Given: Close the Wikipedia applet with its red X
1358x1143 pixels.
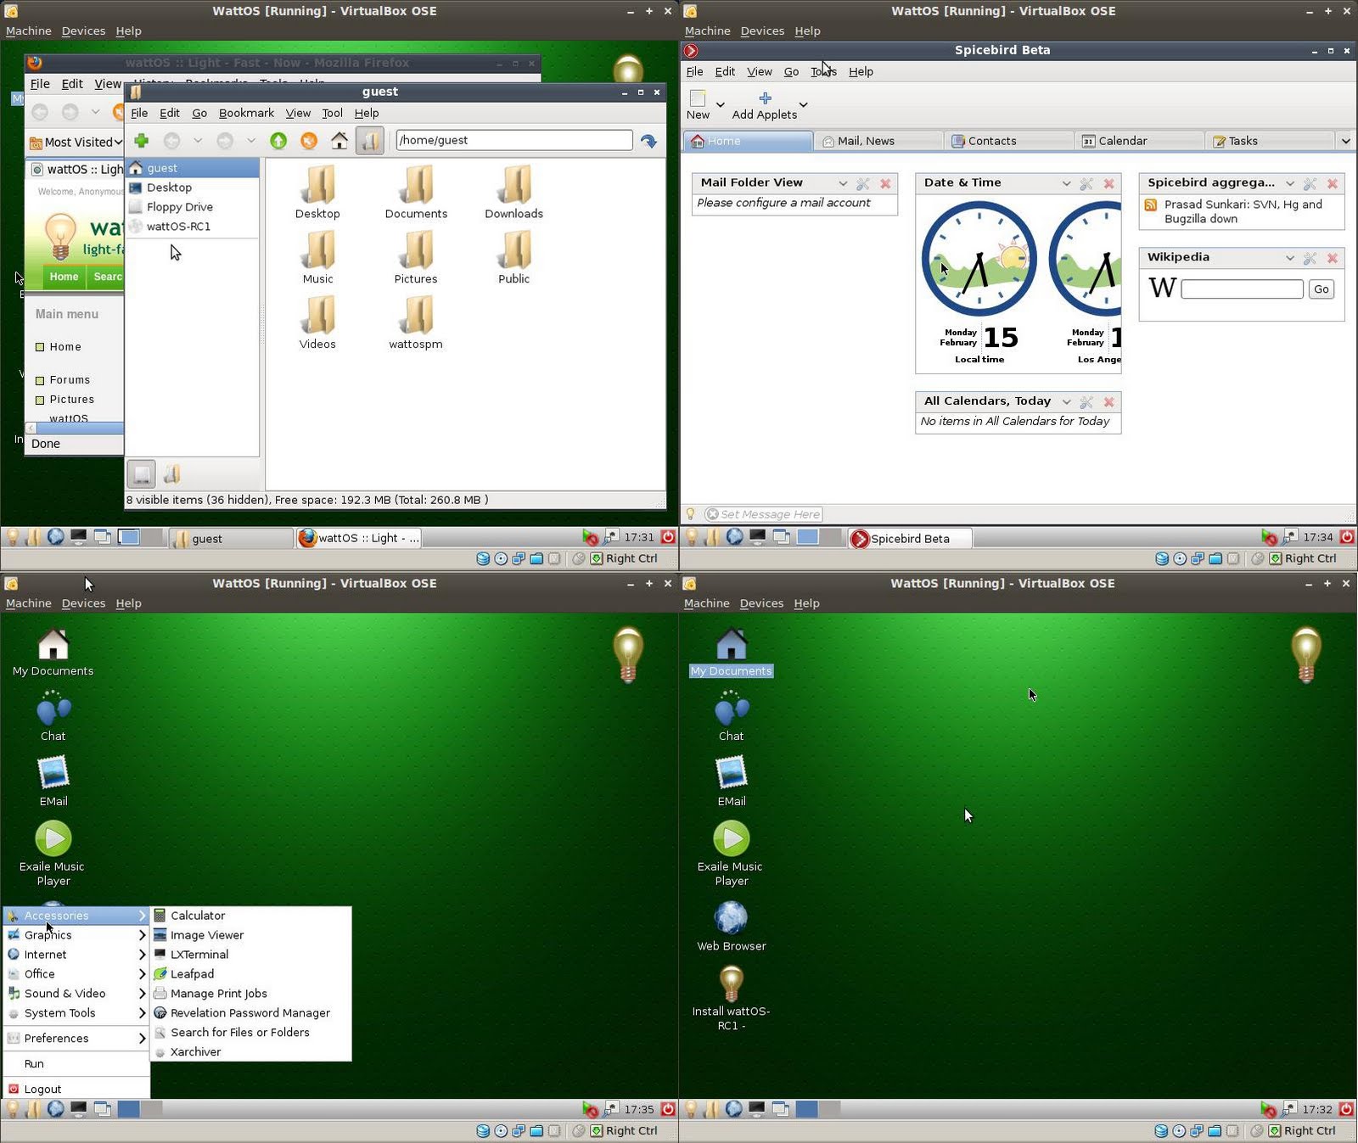Looking at the screenshot, I should pos(1333,258).
